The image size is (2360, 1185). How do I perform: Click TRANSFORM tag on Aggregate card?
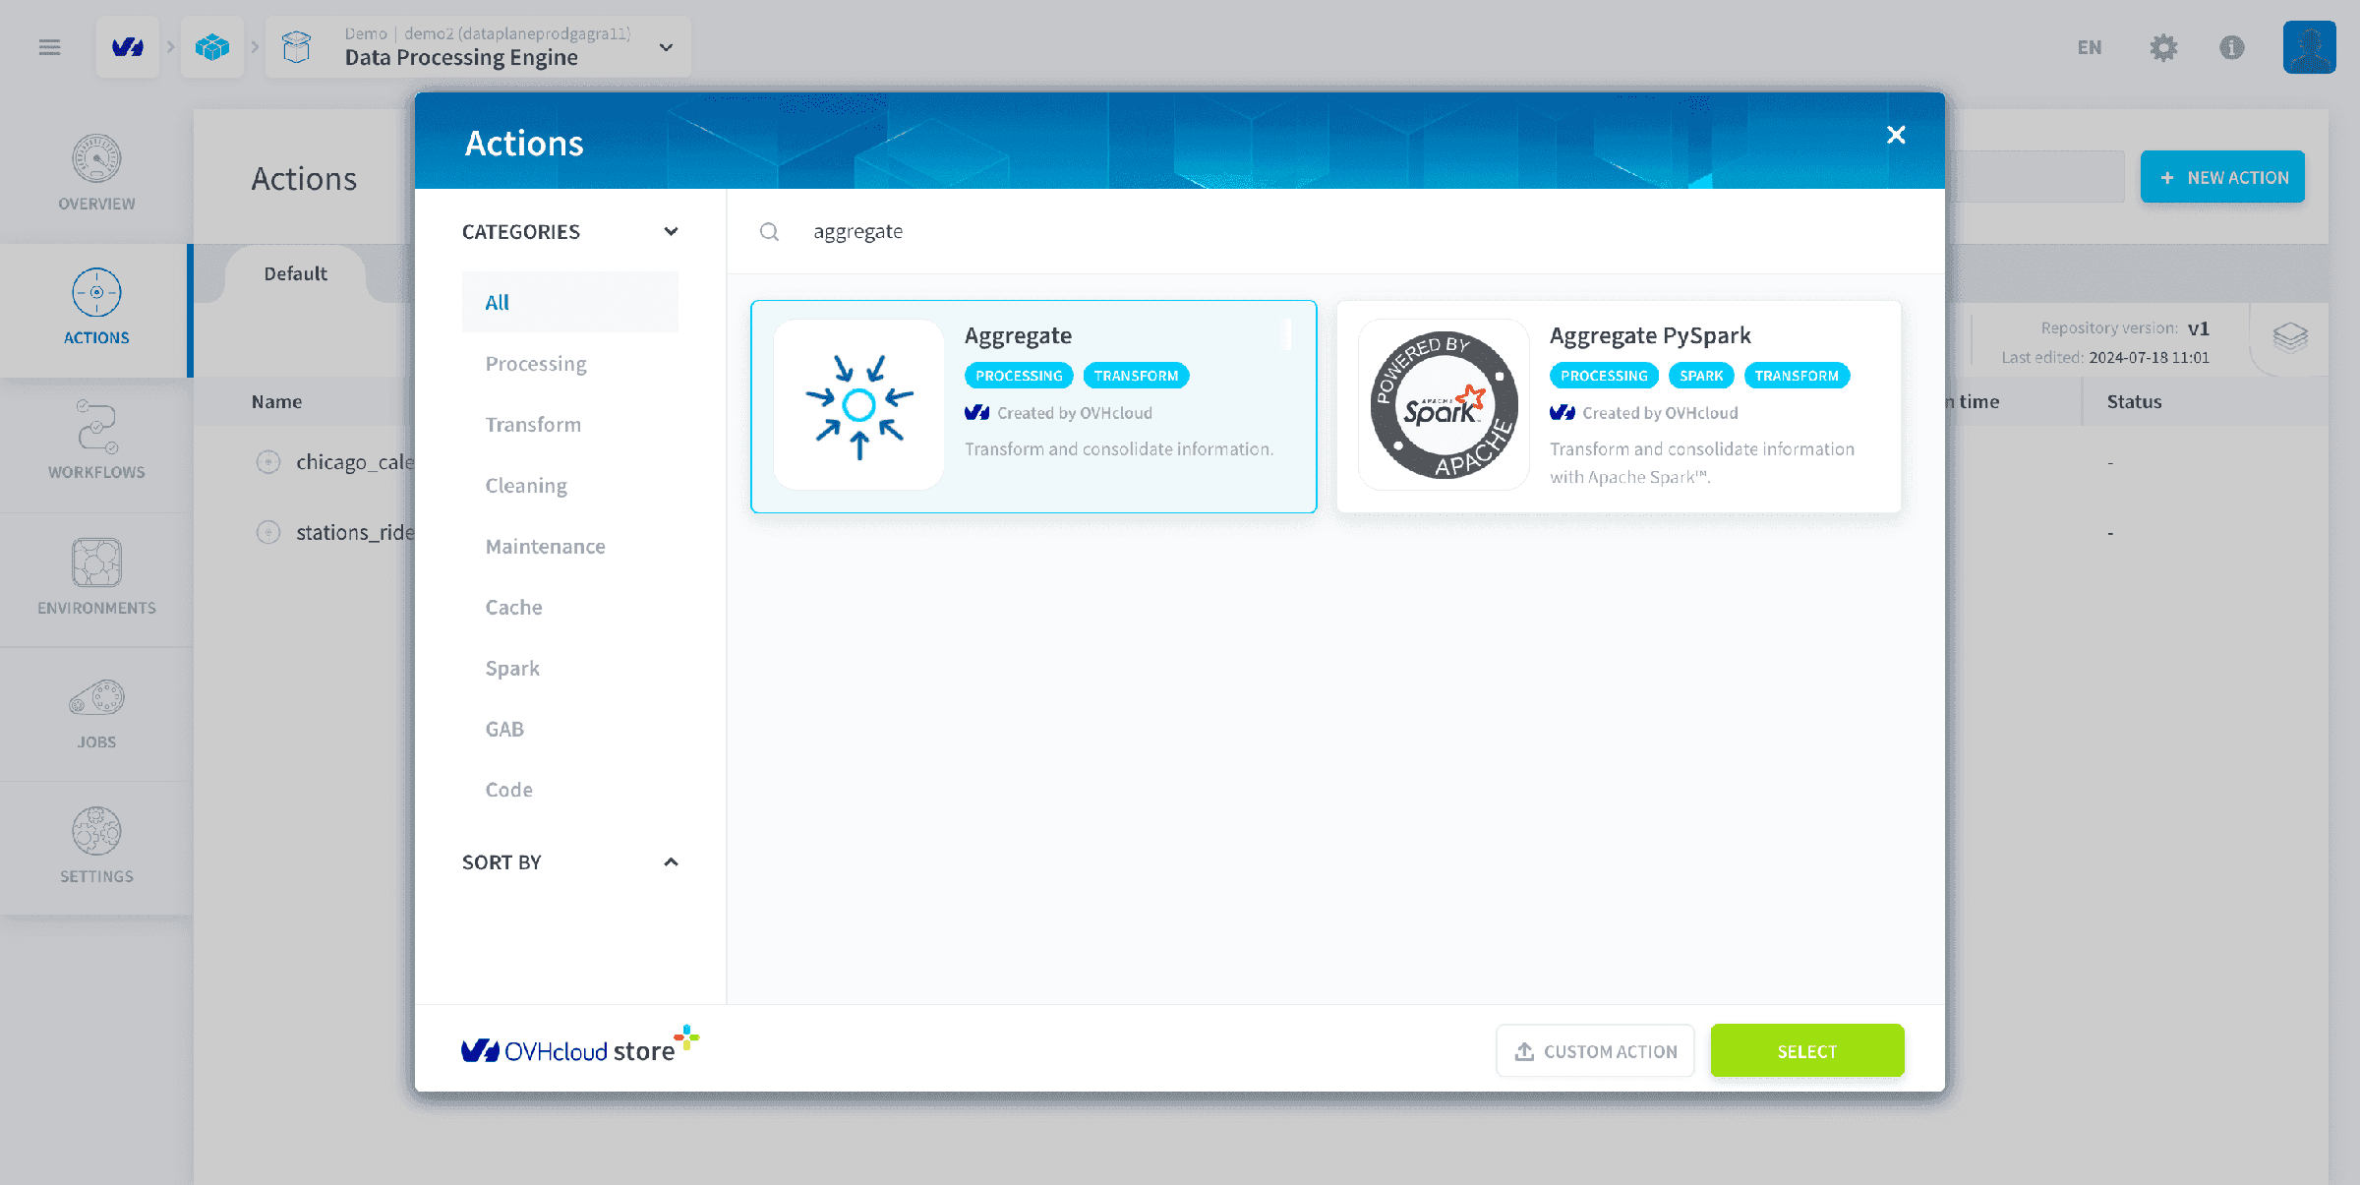coord(1136,376)
